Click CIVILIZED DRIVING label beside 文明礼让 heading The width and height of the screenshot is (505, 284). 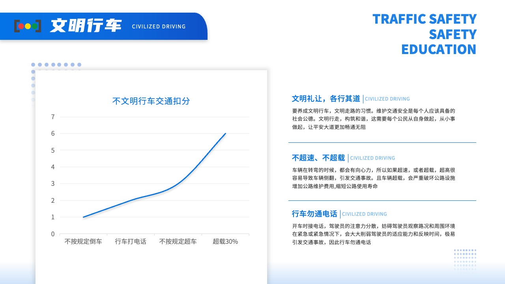tap(387, 99)
